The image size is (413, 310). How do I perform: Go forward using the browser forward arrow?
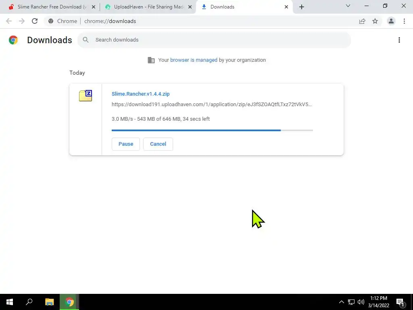coord(22,21)
